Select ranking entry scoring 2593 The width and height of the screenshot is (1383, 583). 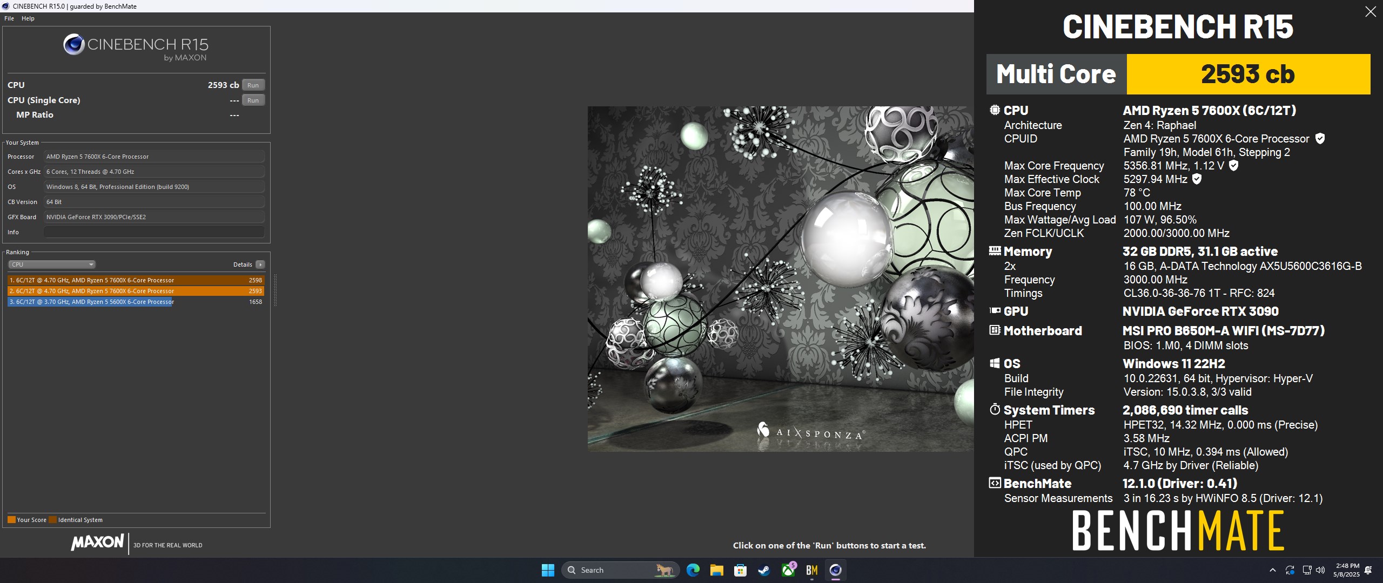pos(136,291)
